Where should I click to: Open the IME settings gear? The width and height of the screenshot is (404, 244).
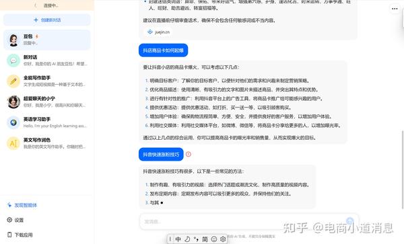[x=223, y=239]
